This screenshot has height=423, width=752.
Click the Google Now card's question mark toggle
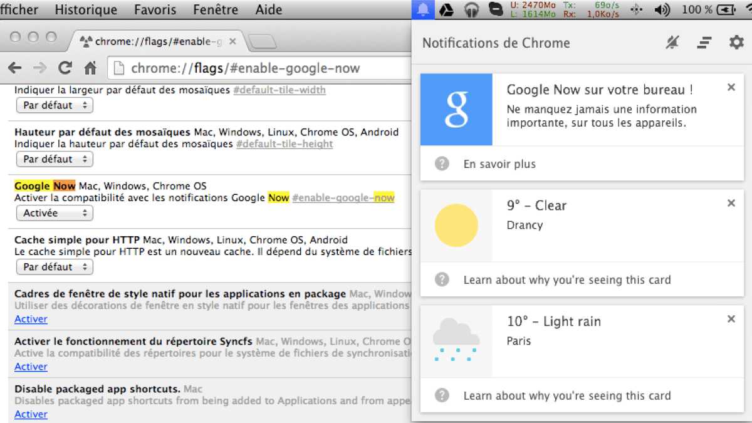tap(442, 164)
